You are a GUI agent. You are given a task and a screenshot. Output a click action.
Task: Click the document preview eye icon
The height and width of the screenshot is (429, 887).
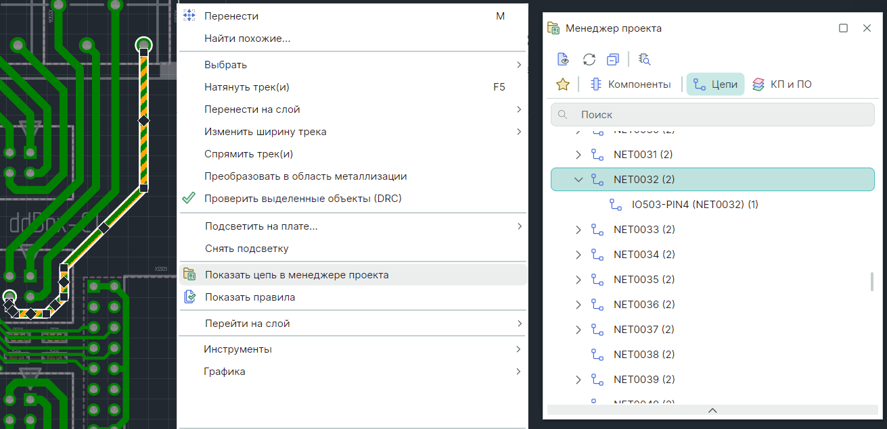pos(563,59)
